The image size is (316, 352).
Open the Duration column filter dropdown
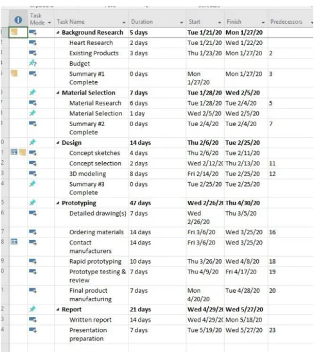point(182,23)
